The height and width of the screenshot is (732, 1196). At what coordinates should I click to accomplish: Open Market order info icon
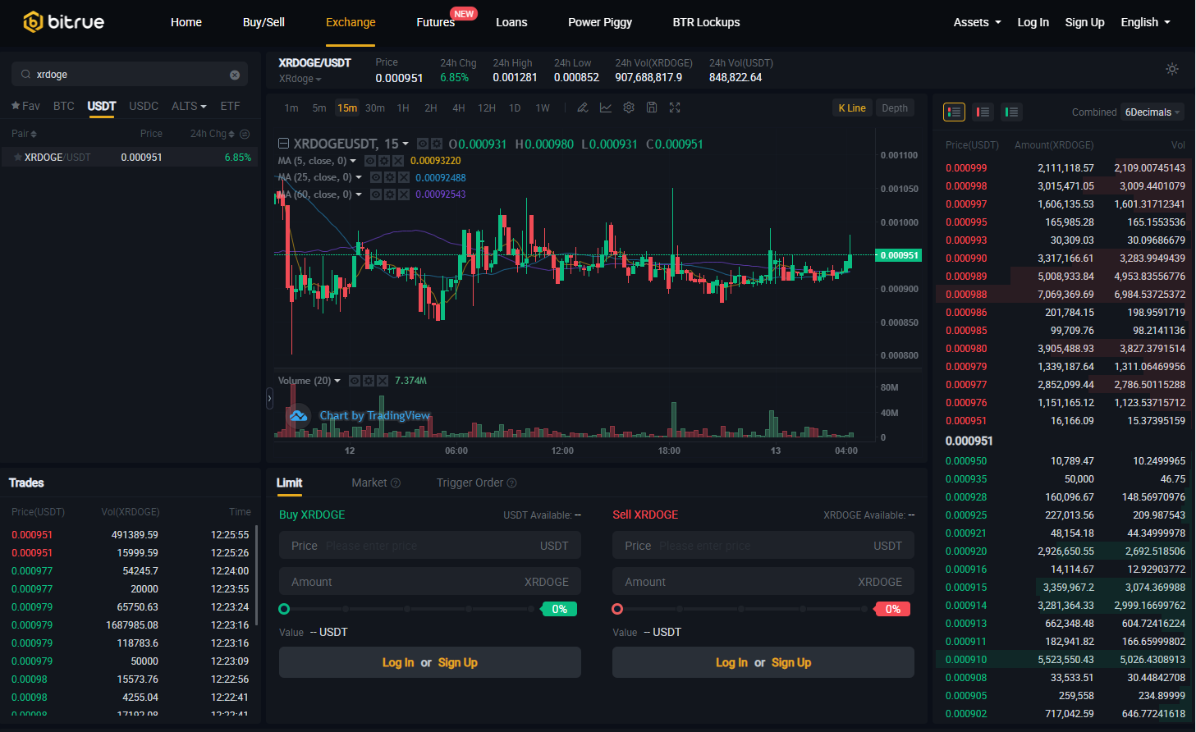click(x=396, y=483)
